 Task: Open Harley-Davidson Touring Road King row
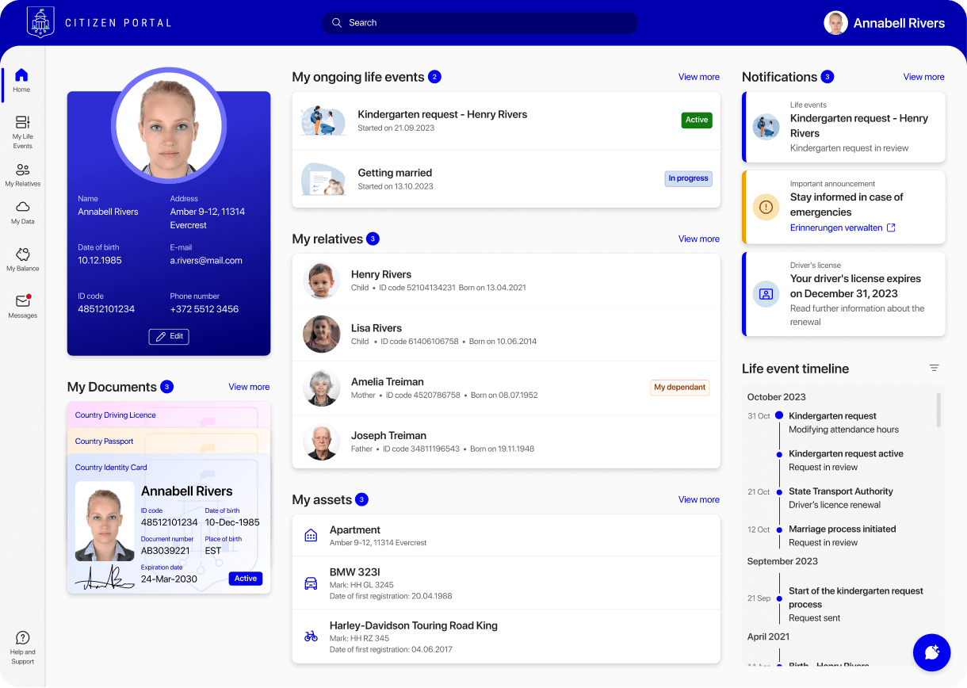tap(506, 636)
